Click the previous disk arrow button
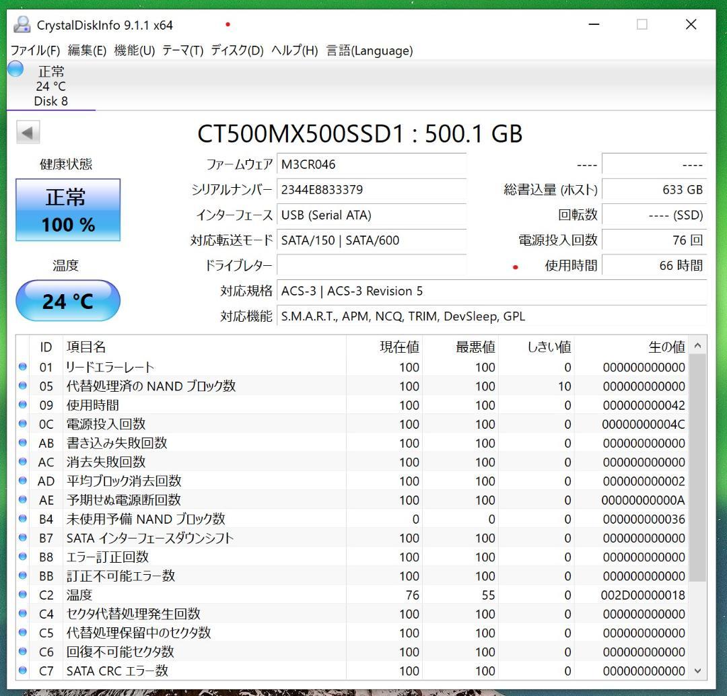This screenshot has height=696, width=727. [28, 133]
